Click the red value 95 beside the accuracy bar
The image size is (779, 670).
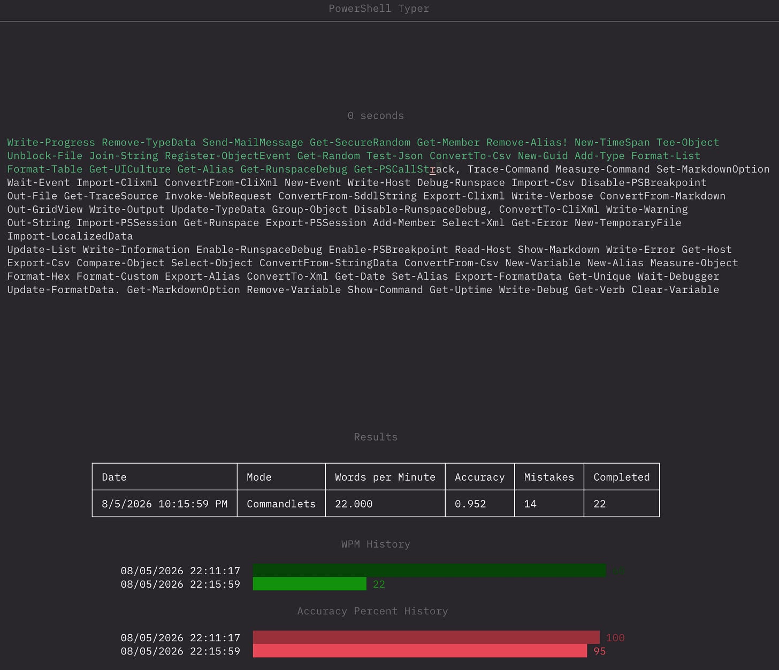tap(600, 651)
